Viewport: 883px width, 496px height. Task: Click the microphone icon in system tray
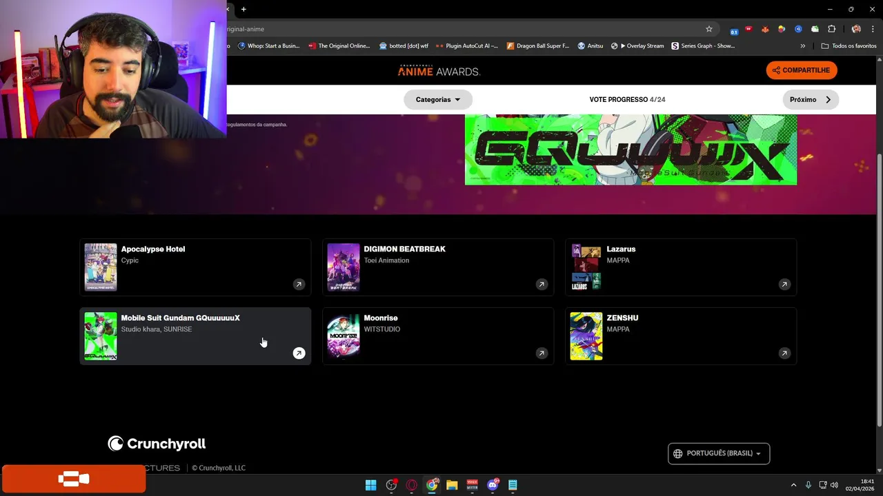(x=808, y=485)
